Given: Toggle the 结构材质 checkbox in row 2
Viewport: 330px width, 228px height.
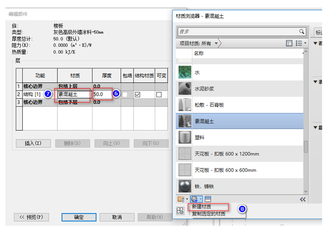Looking at the screenshot, I should click(x=138, y=95).
